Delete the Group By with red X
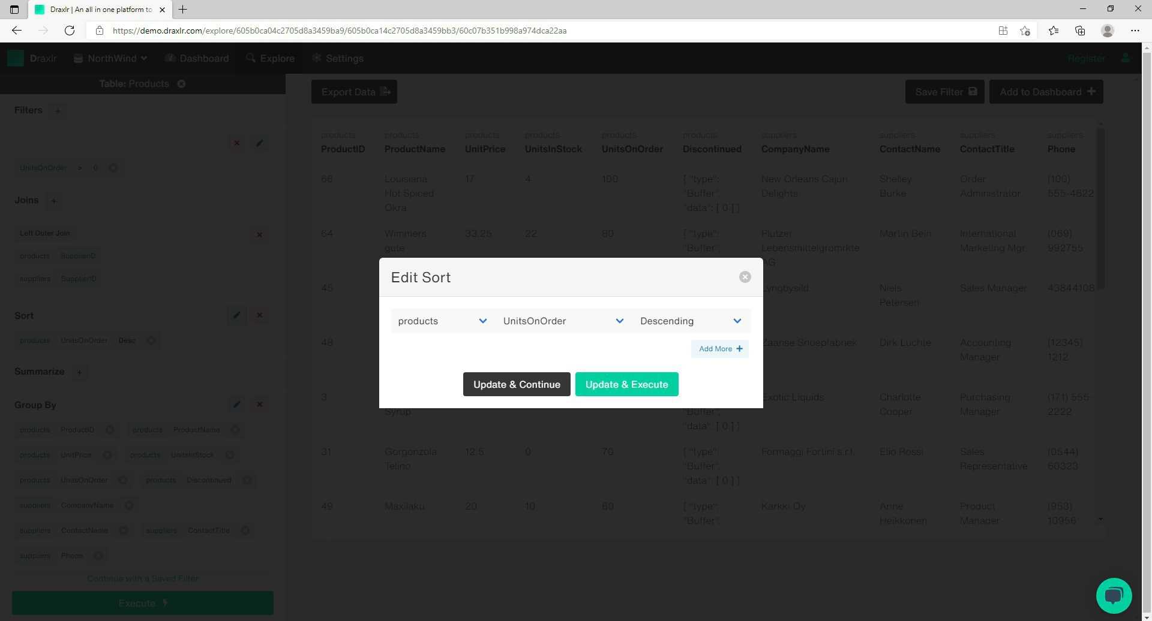This screenshot has height=621, width=1152. tap(259, 404)
